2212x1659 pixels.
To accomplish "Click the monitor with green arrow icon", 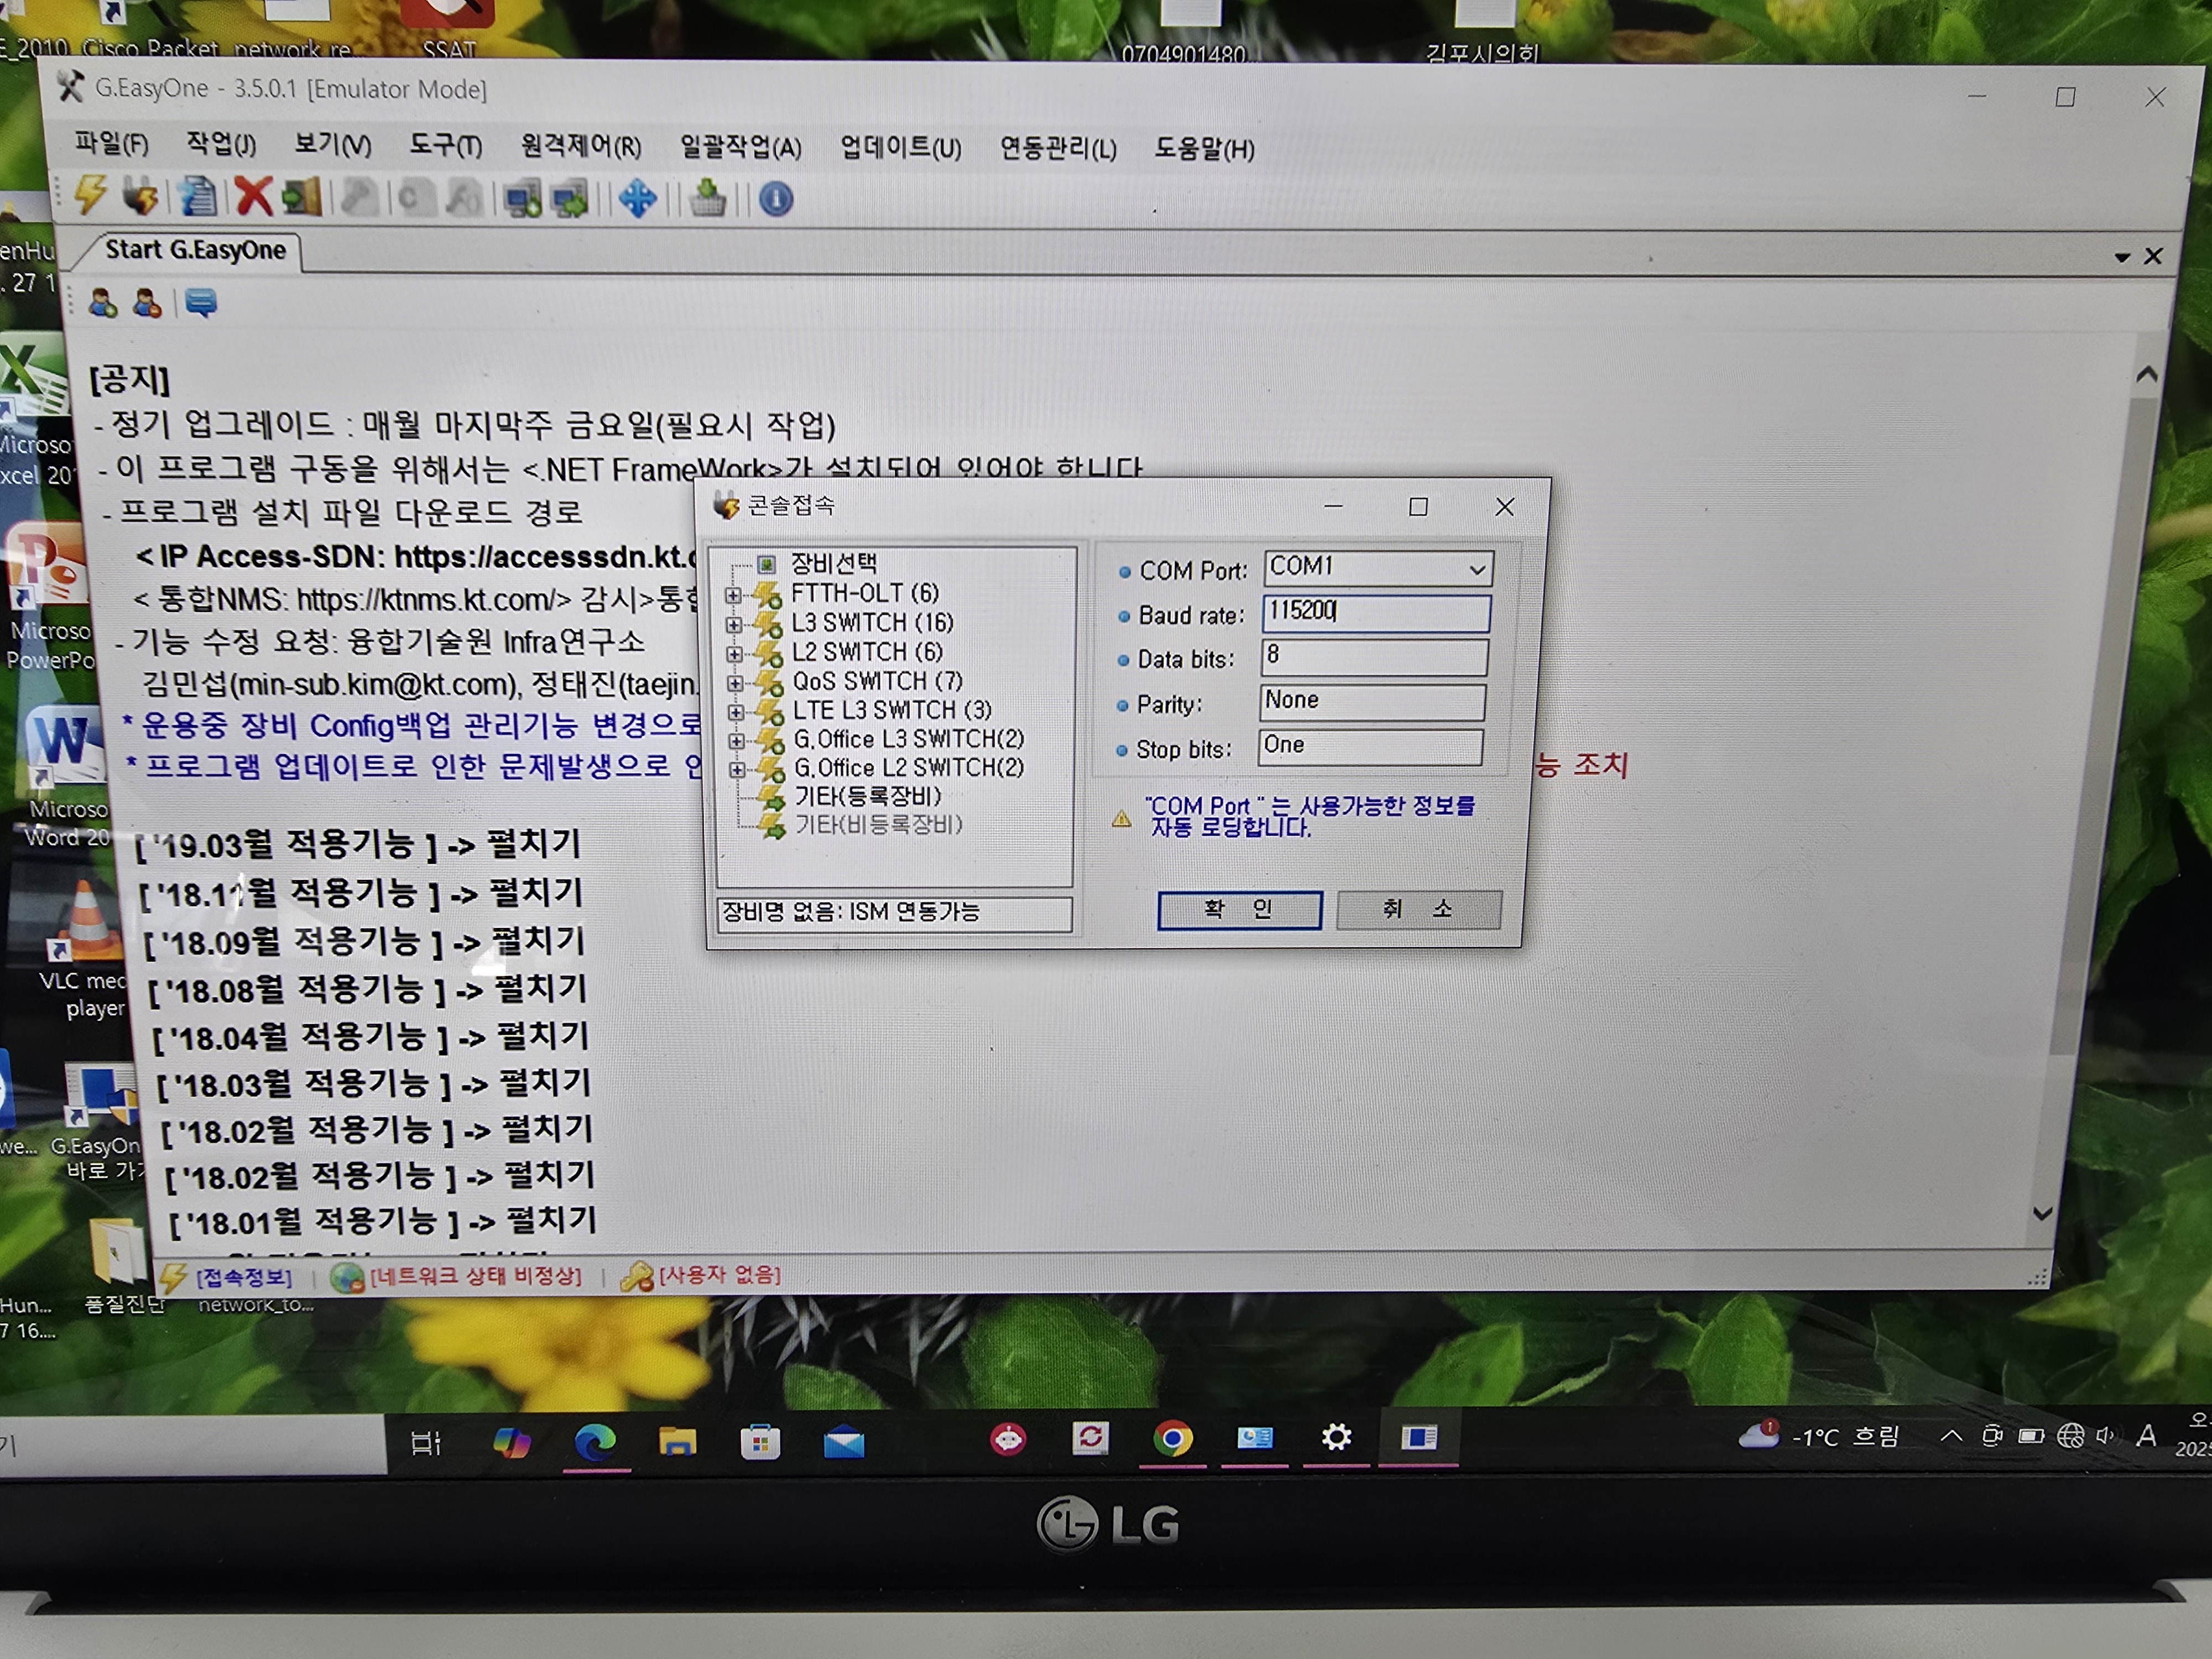I will pyautogui.click(x=570, y=200).
